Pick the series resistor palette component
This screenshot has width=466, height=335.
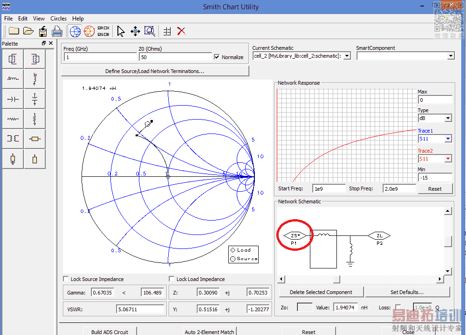(13, 119)
